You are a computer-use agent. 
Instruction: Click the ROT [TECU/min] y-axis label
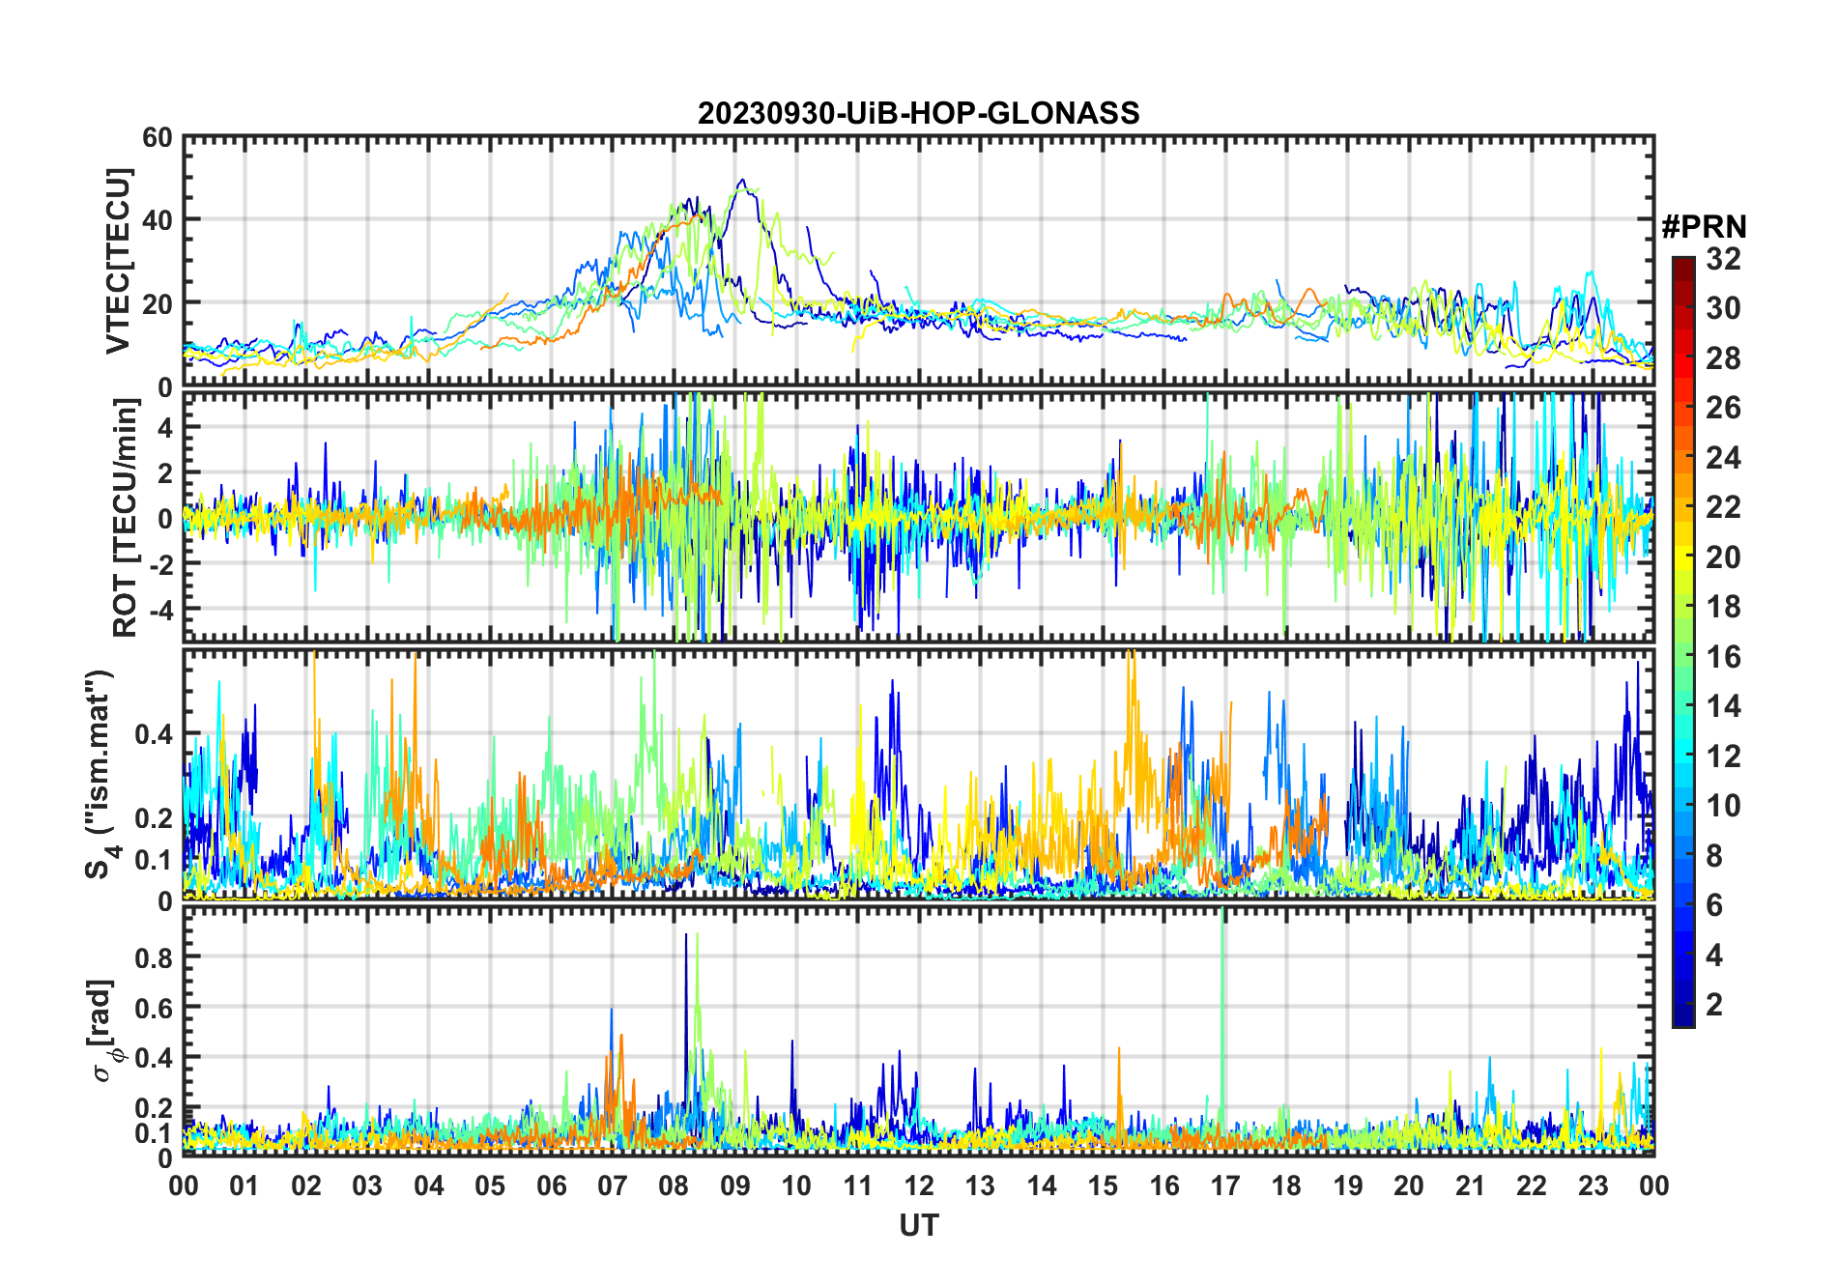[125, 518]
